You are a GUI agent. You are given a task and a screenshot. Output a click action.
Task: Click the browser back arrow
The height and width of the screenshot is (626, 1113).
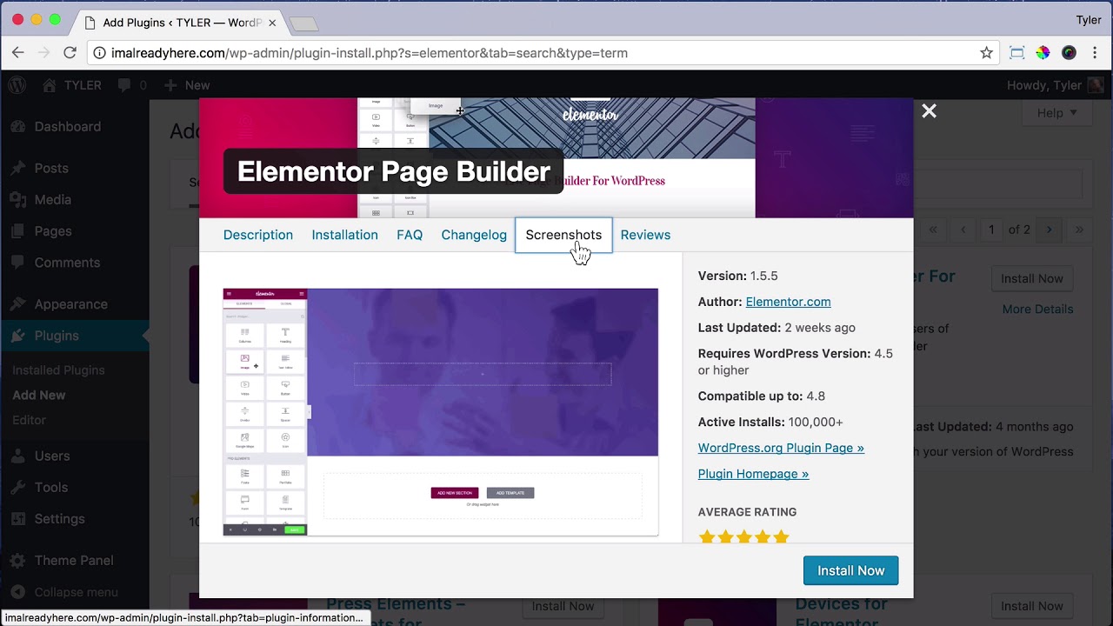[x=18, y=53]
